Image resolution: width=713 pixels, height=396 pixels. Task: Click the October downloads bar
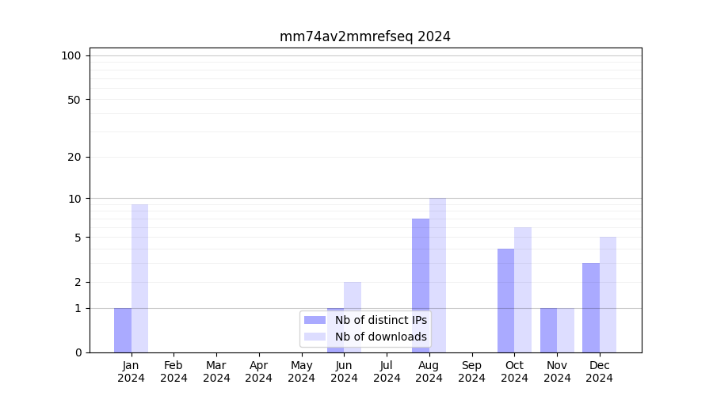click(x=523, y=290)
